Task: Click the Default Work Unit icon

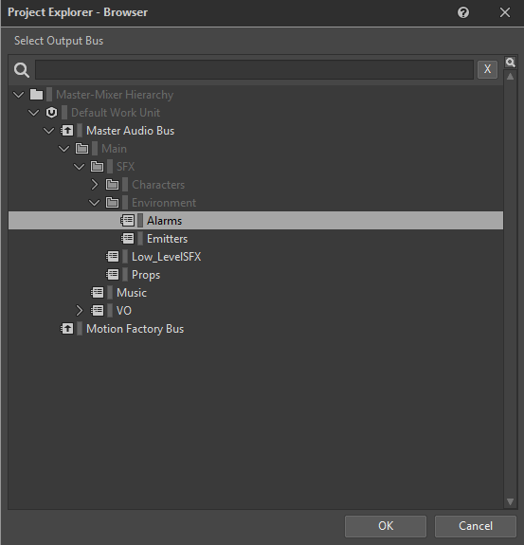Action: pyautogui.click(x=52, y=113)
